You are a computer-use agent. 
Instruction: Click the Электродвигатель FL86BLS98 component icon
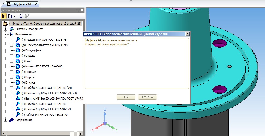click(x=18, y=45)
